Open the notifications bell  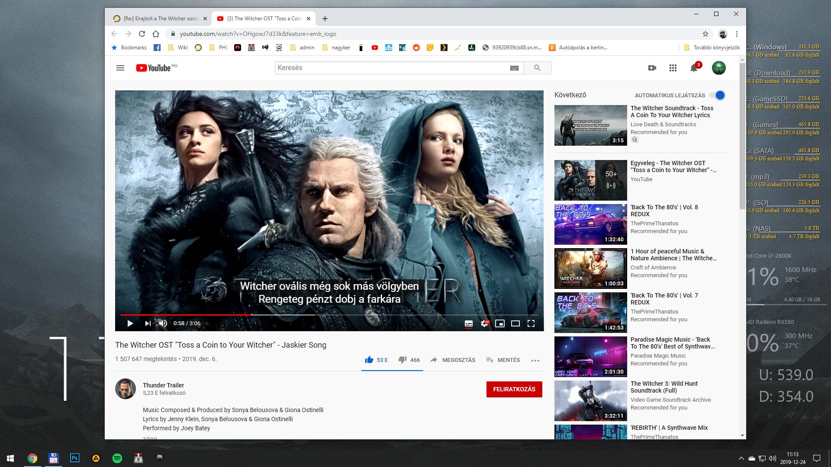point(694,68)
